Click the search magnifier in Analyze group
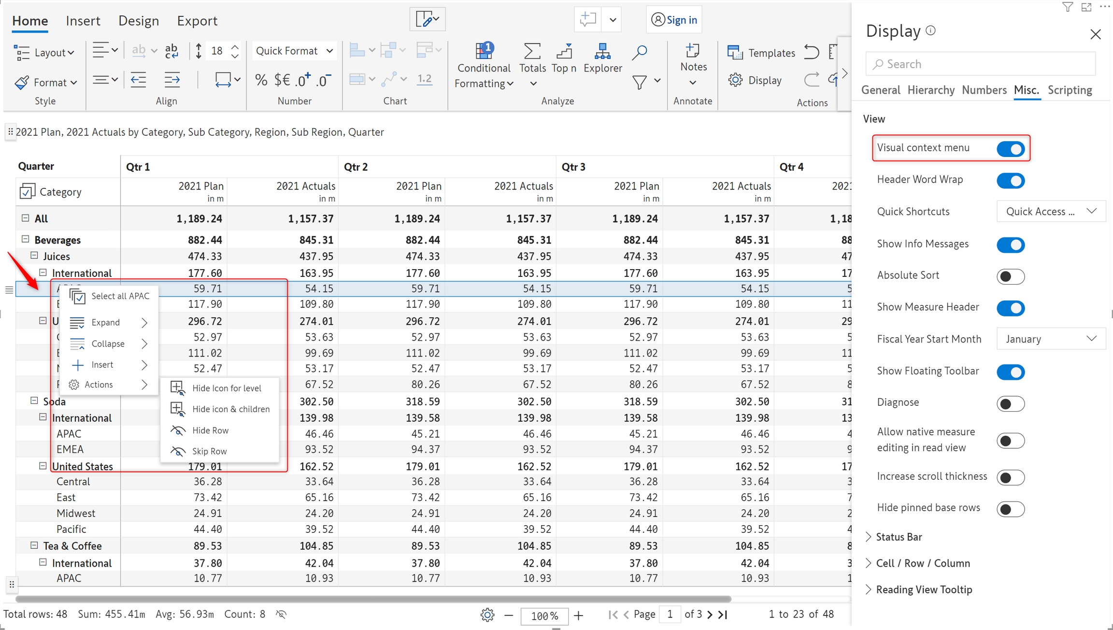The image size is (1113, 630). (639, 53)
